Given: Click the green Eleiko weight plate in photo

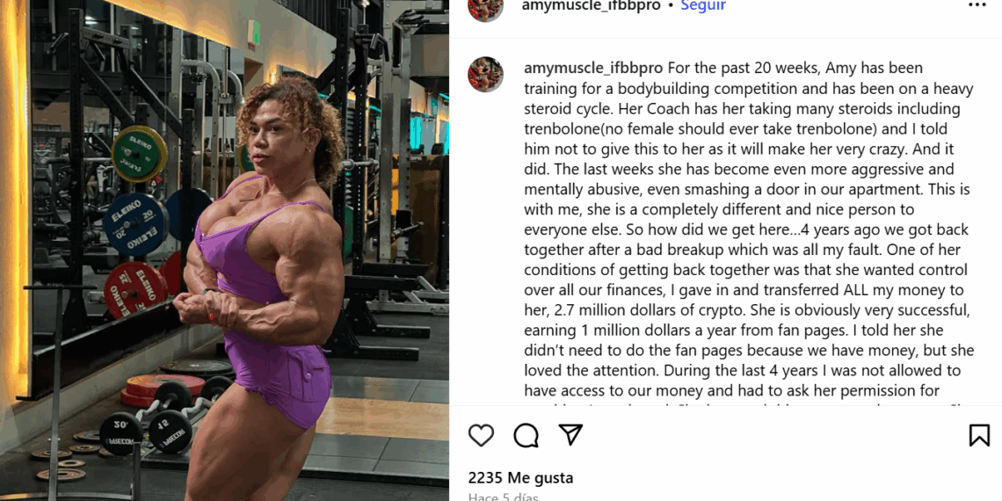Looking at the screenshot, I should (x=139, y=154).
